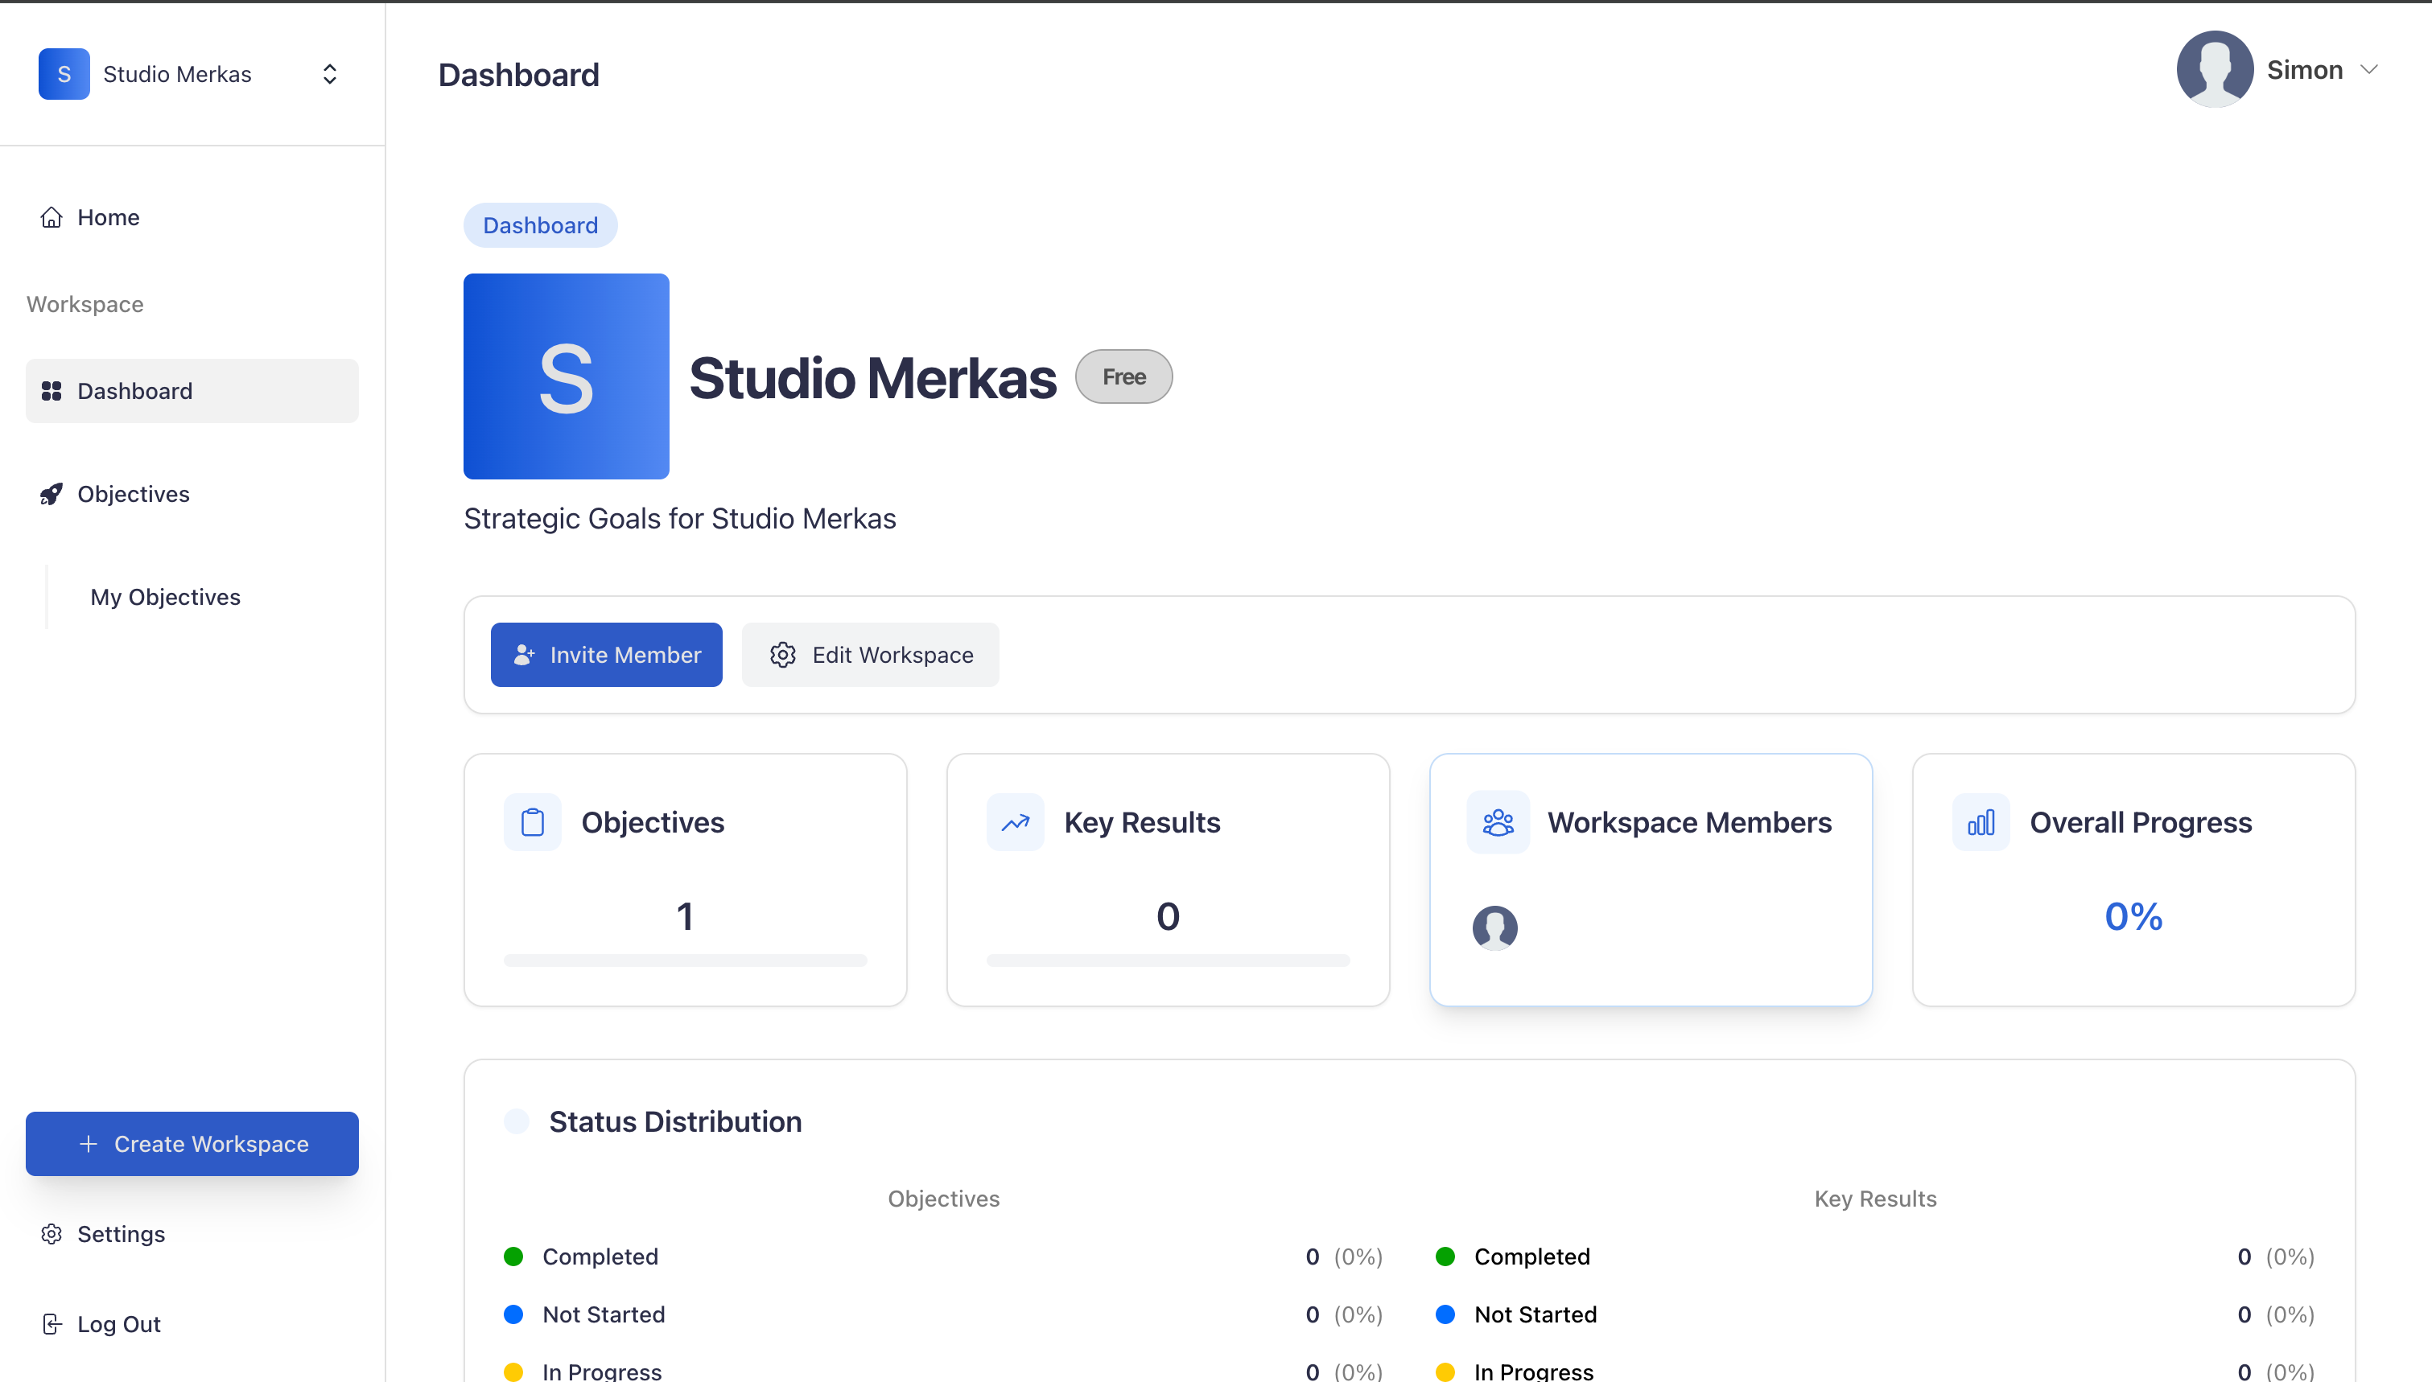
Task: Click Simon's profile avatar
Action: 2215,70
